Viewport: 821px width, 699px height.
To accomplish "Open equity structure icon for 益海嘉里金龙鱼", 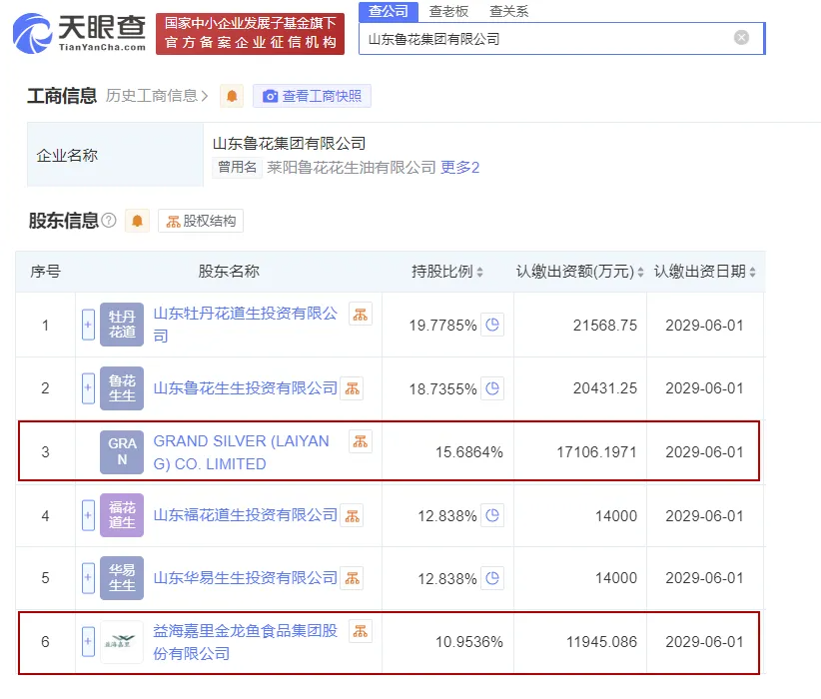I will (x=360, y=631).
